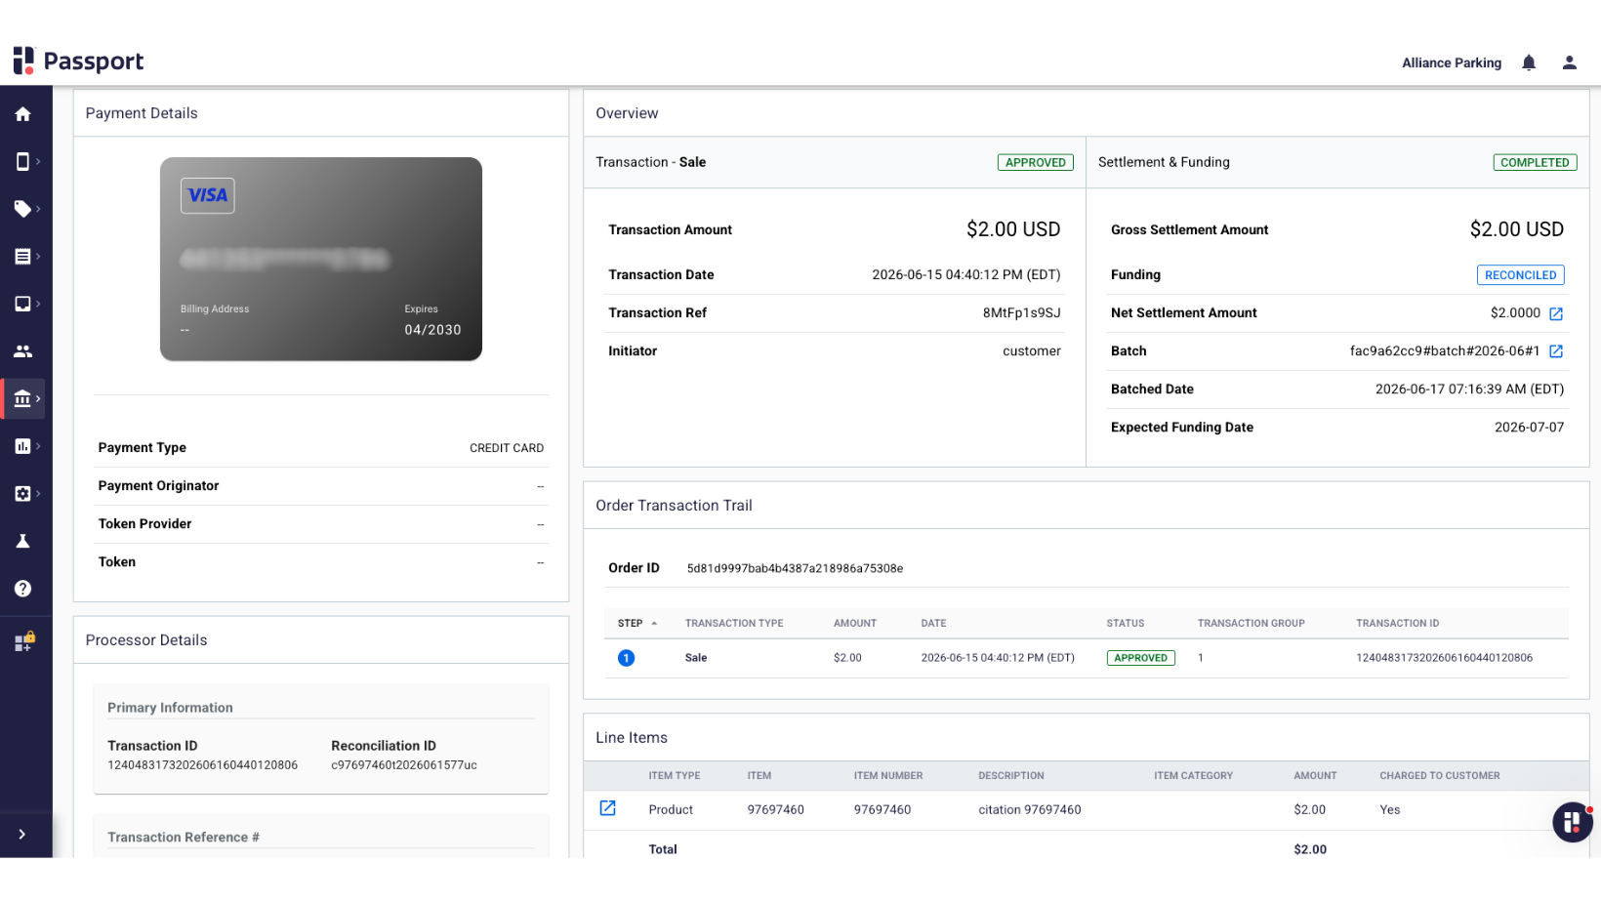Click the TRANSACTION TYPE column header

[x=734, y=623]
